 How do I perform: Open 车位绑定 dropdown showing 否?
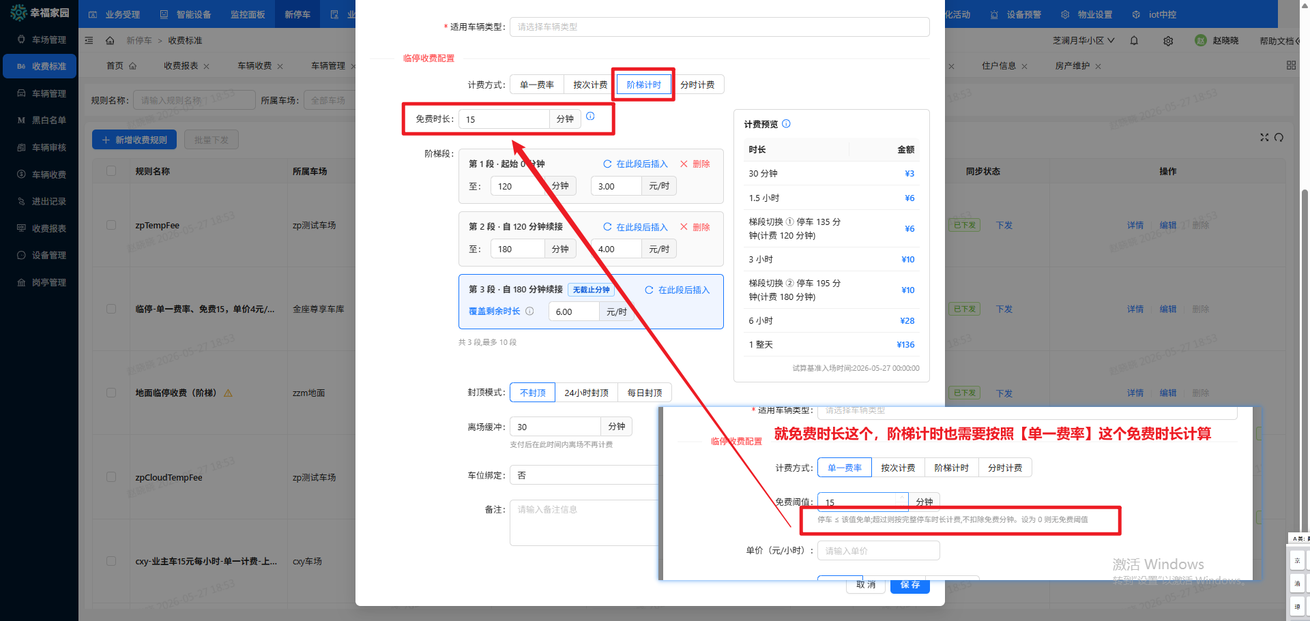tap(585, 475)
